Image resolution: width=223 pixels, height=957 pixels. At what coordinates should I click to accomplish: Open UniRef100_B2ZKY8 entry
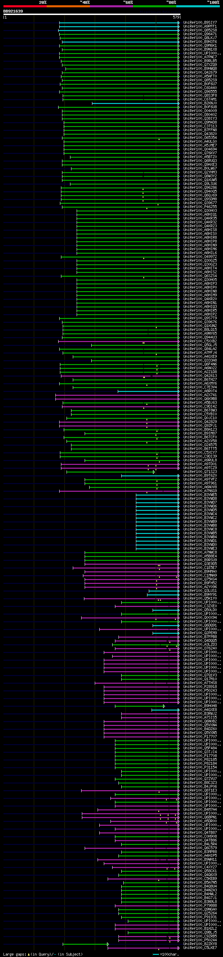(x=200, y=944)
